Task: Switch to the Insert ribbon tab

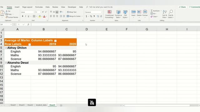Action: [17, 7]
